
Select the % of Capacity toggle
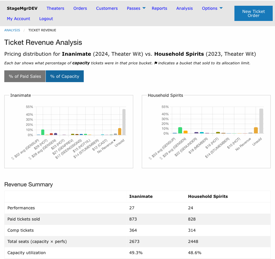coord(65,76)
